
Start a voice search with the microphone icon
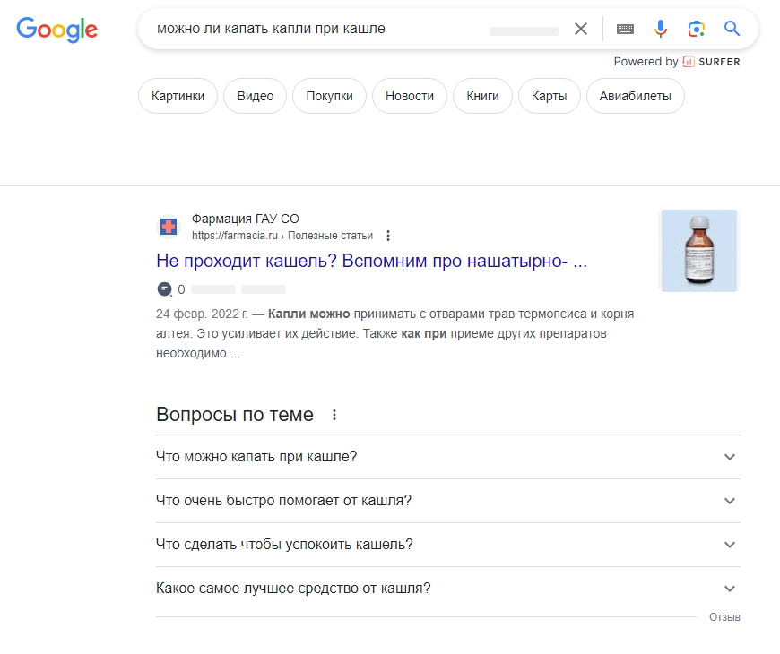[x=661, y=28]
